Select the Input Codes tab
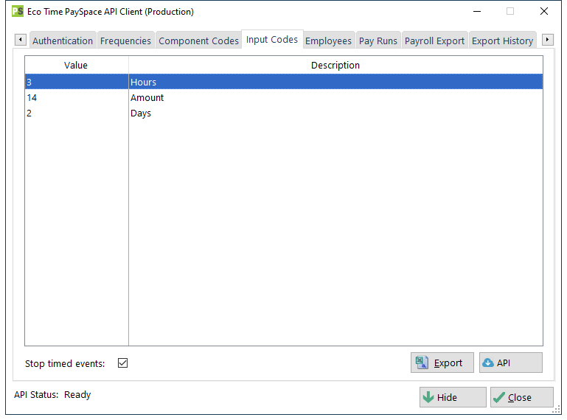 click(272, 39)
